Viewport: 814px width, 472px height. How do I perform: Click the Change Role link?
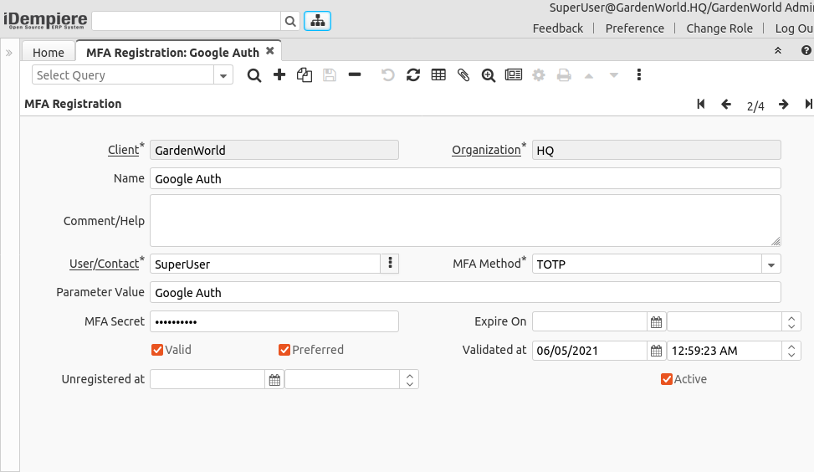719,28
